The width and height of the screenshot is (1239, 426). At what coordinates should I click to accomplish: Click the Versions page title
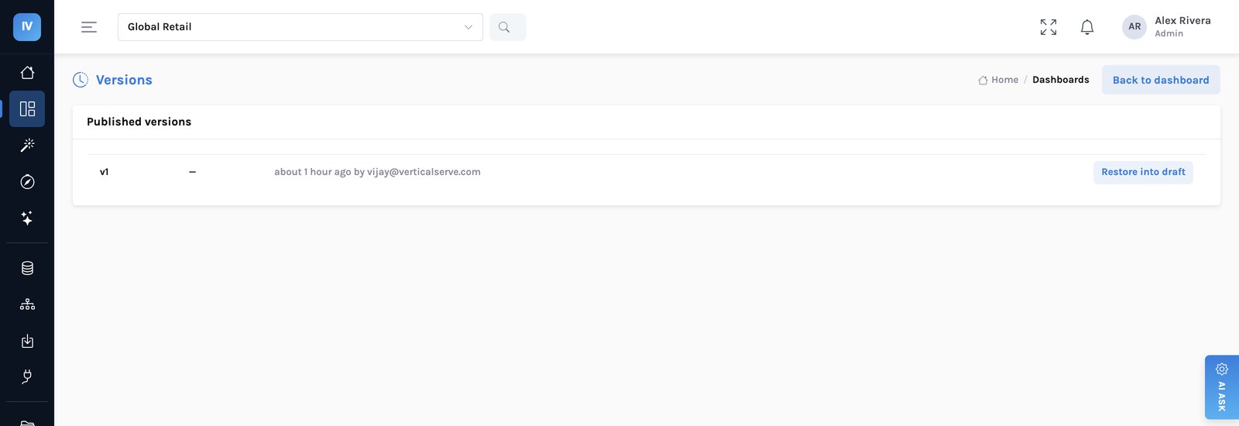[x=124, y=80]
